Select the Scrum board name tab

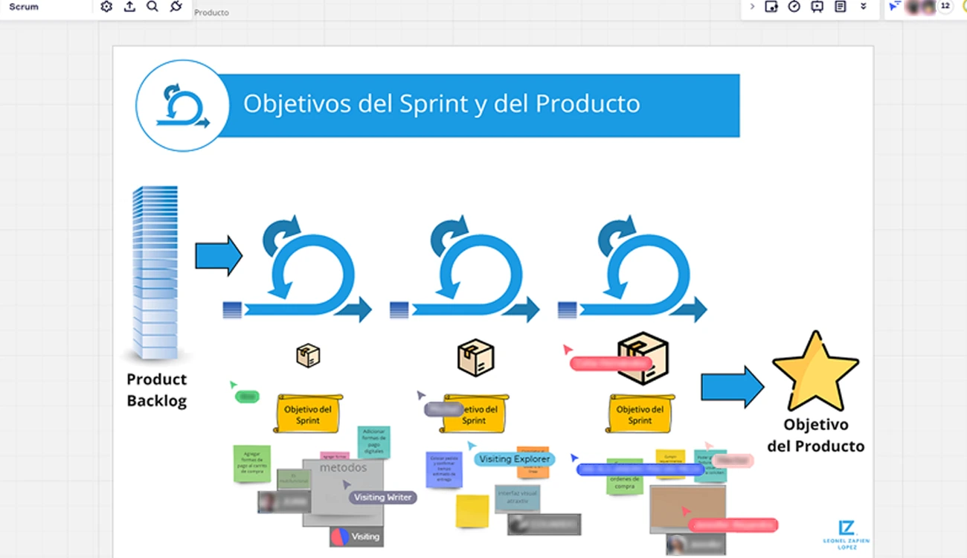22,6
